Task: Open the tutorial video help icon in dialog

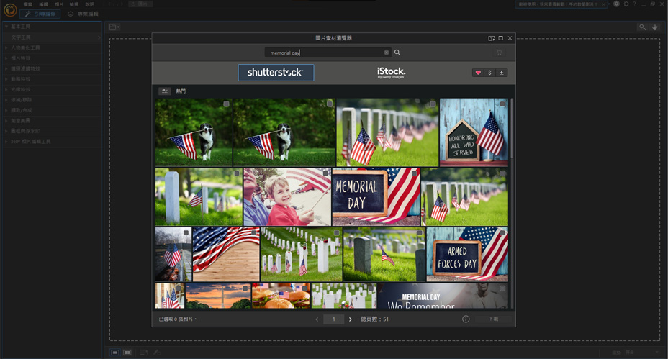Action: (x=491, y=38)
